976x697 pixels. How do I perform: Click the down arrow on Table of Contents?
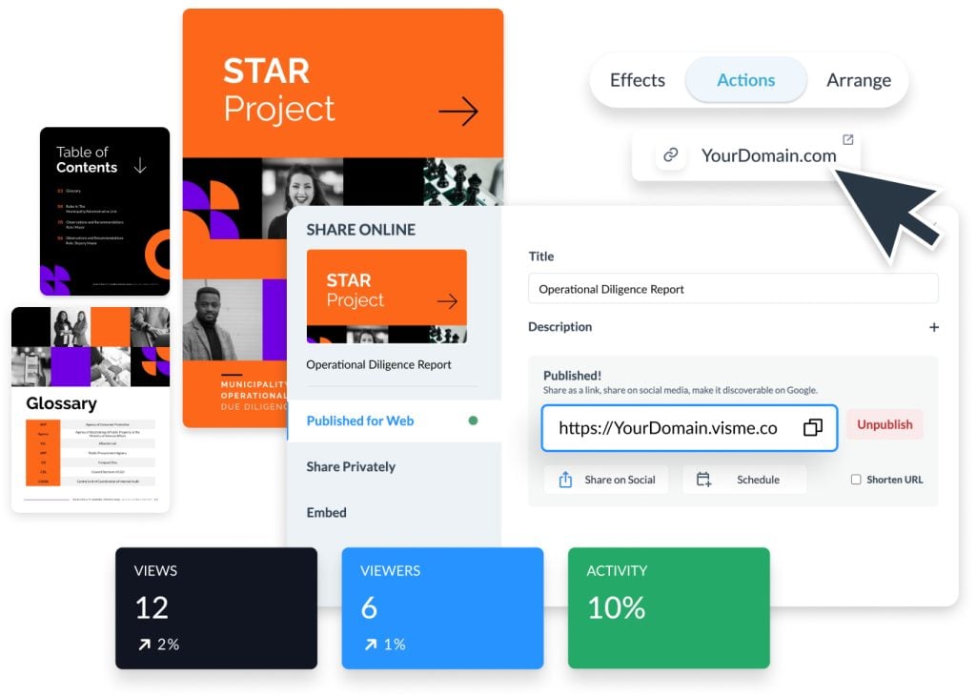pos(140,166)
